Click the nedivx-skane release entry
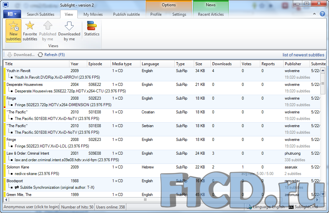 pyautogui.click(x=37, y=174)
